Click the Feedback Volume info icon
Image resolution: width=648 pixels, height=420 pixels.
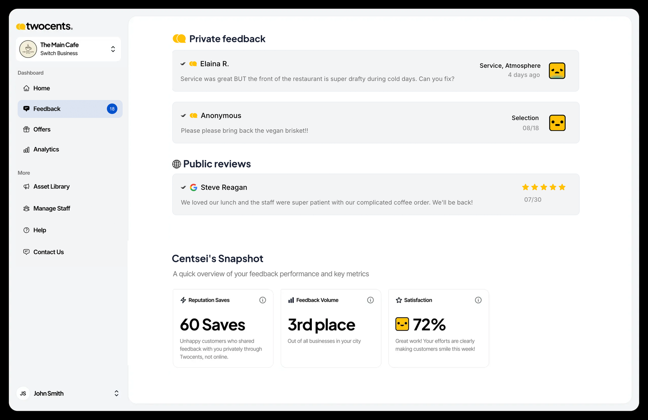coord(371,300)
